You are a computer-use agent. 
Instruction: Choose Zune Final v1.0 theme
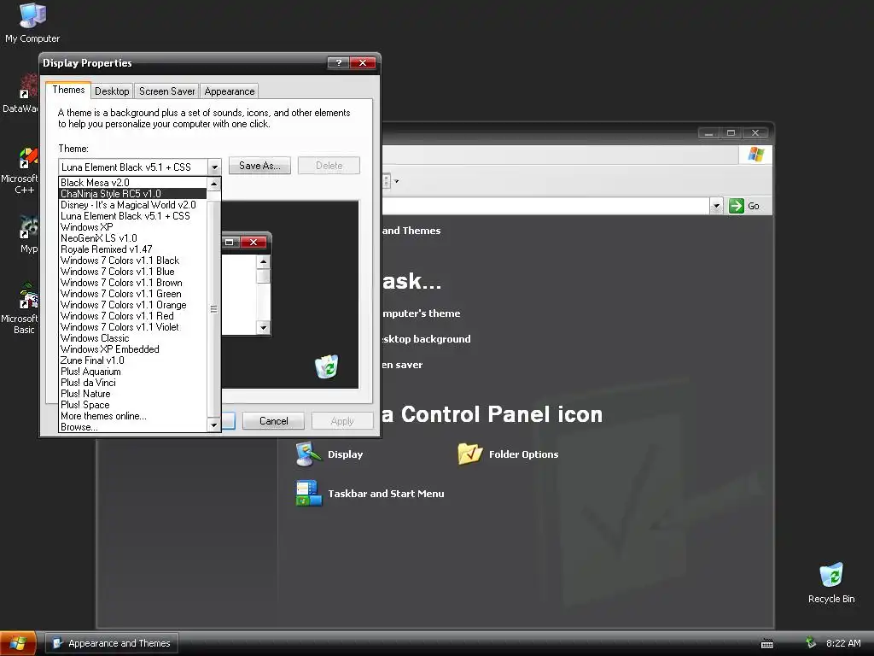coord(132,360)
